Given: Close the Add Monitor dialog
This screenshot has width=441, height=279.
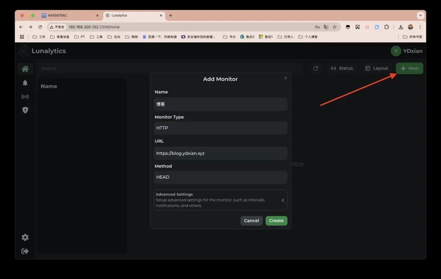Looking at the screenshot, I should pyautogui.click(x=285, y=78).
